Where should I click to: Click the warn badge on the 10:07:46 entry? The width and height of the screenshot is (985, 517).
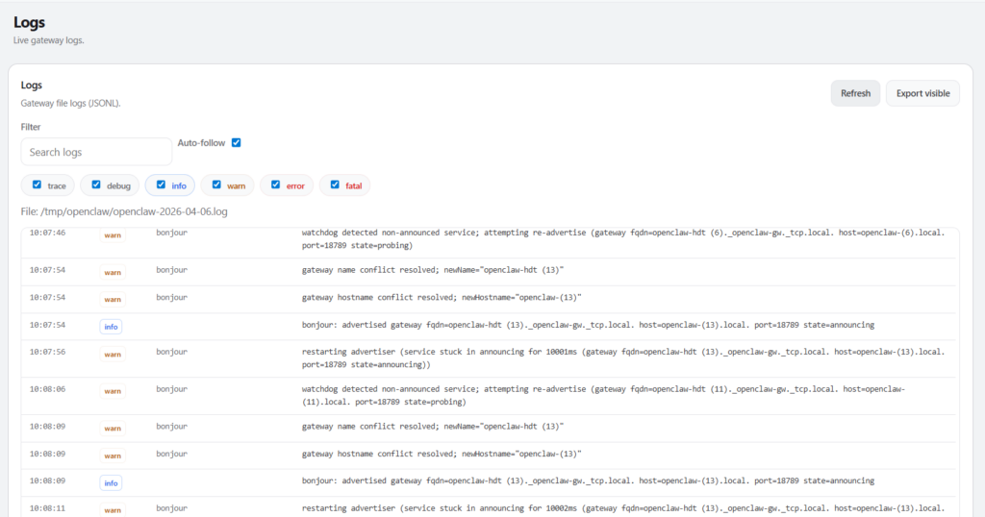(x=113, y=234)
